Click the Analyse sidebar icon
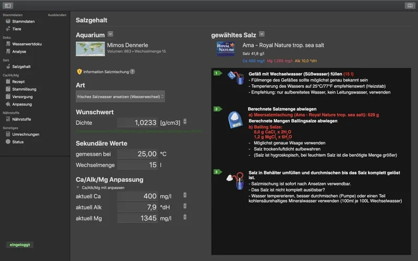418x261 pixels. tap(8, 51)
